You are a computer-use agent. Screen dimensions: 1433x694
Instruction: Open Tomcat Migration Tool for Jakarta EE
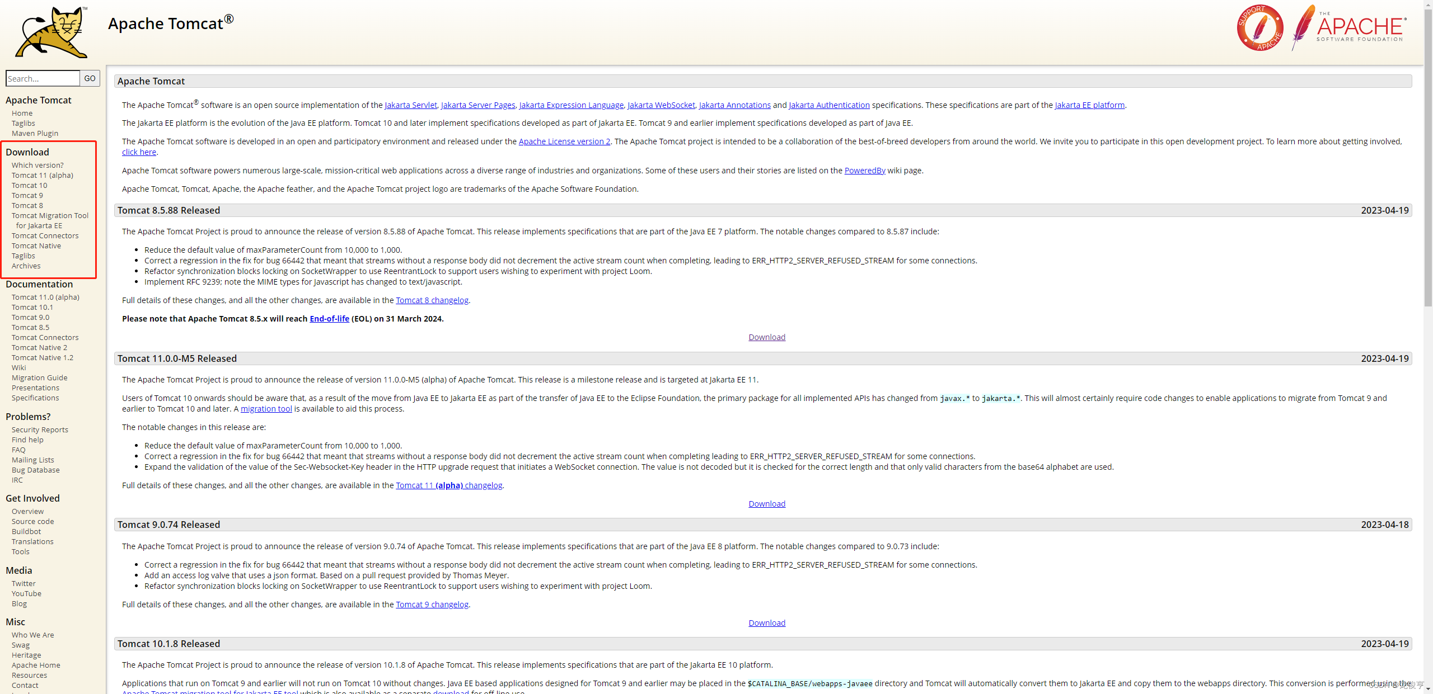(50, 220)
